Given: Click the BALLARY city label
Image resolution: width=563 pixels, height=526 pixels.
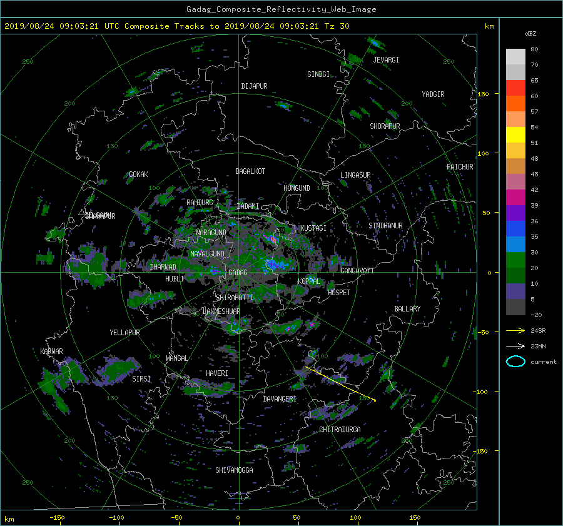Looking at the screenshot, I should click(407, 309).
